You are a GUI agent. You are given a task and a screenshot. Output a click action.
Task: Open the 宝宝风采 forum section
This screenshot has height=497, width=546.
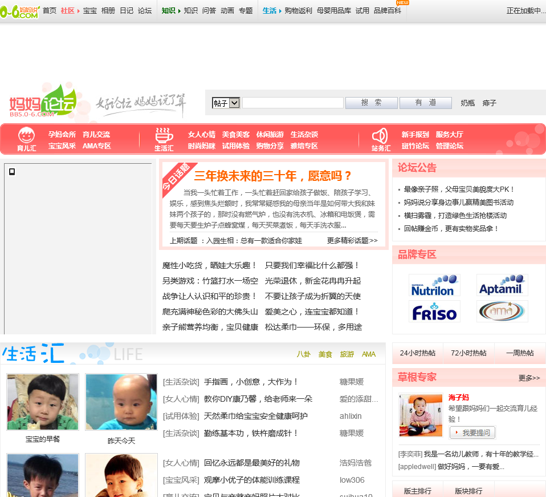(62, 146)
